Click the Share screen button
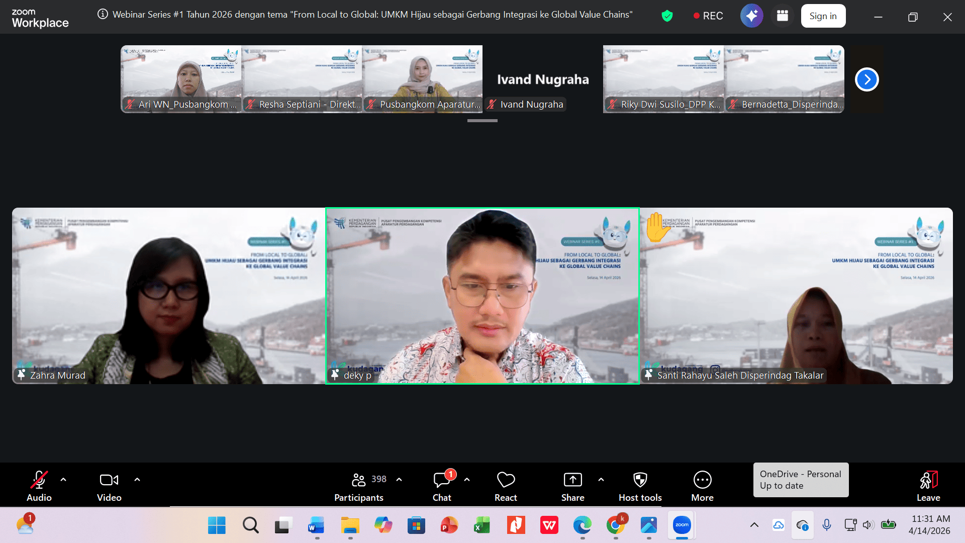Viewport: 965px width, 543px height. point(572,486)
